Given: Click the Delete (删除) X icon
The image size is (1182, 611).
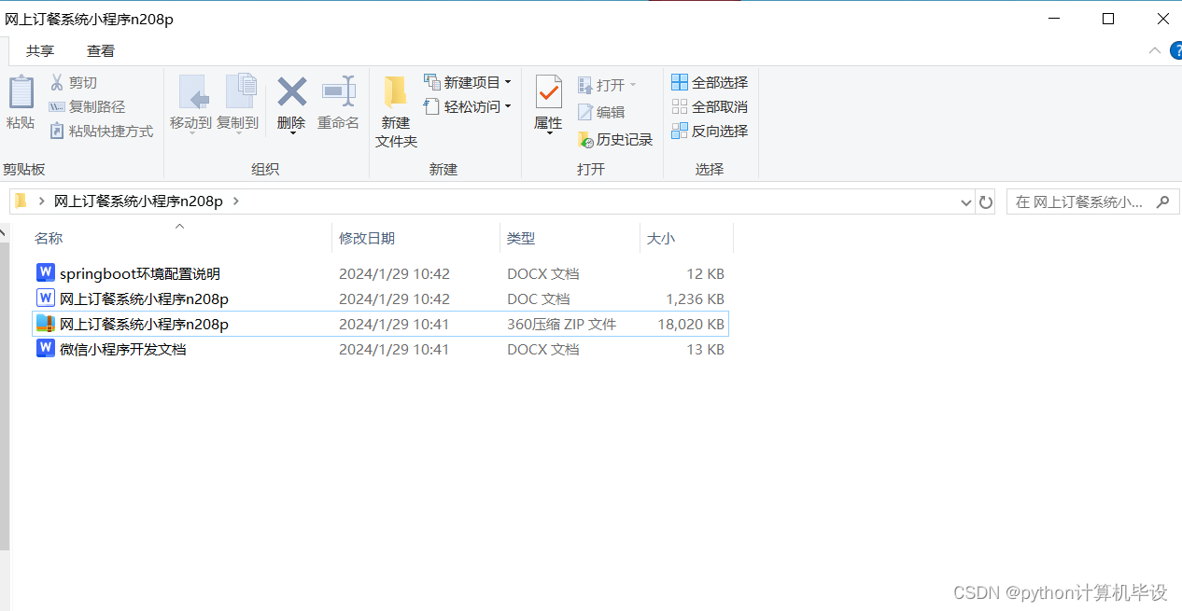Looking at the screenshot, I should (292, 91).
